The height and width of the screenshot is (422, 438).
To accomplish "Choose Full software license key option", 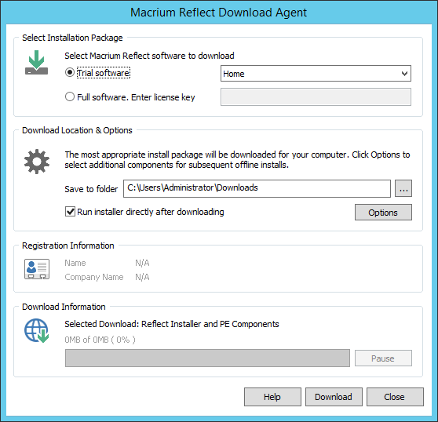I will coord(70,96).
